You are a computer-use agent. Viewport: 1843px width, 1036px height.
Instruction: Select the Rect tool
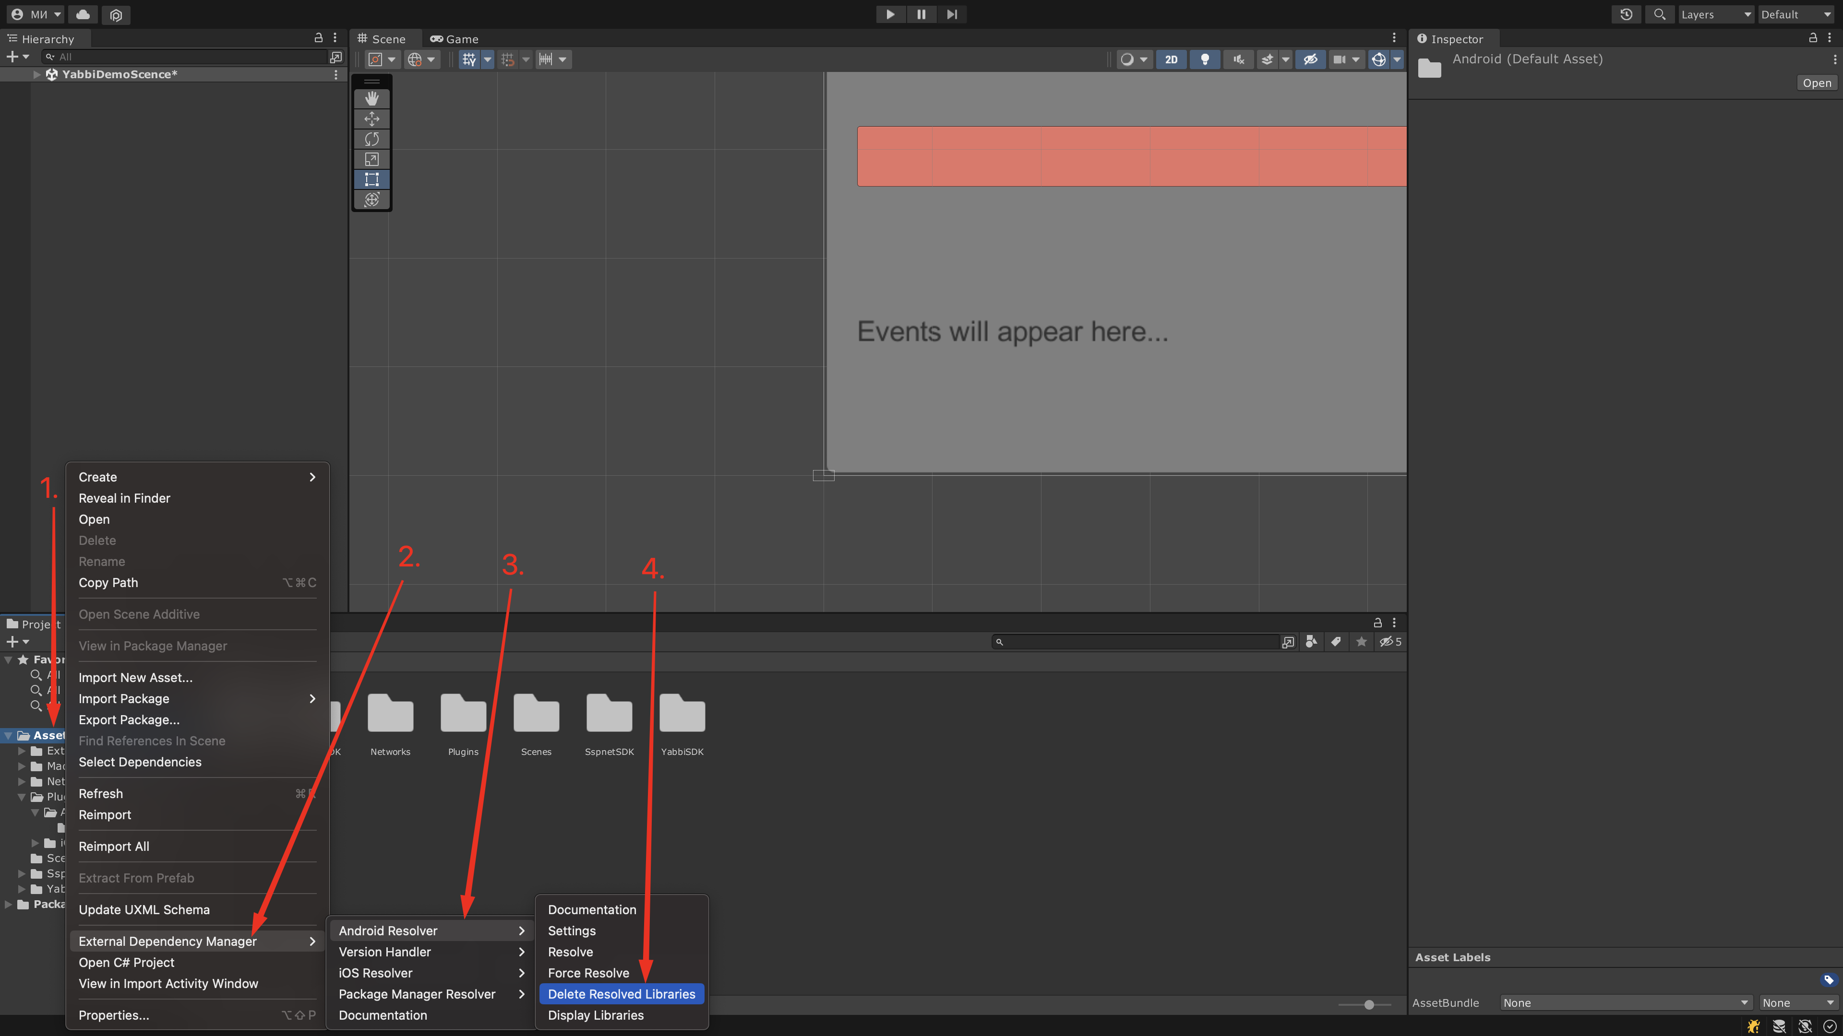[x=371, y=179]
